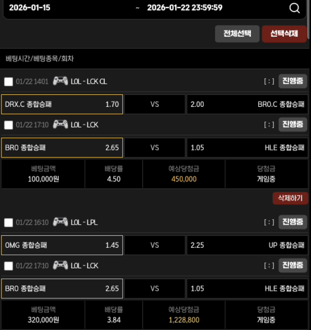Click the 진행중 status on LPL row
The width and height of the screenshot is (311, 330).
click(292, 222)
